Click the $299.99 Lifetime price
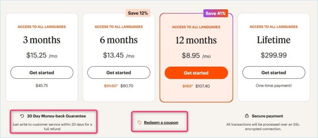Screen dimensions: 318x138 274,56
